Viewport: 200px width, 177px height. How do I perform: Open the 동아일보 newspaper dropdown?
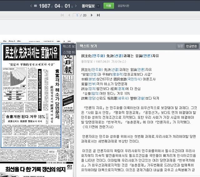pos(98,6)
